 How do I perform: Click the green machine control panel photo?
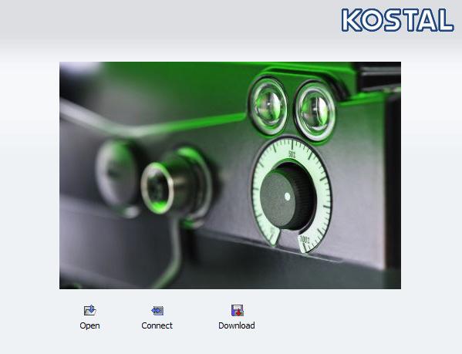click(230, 175)
